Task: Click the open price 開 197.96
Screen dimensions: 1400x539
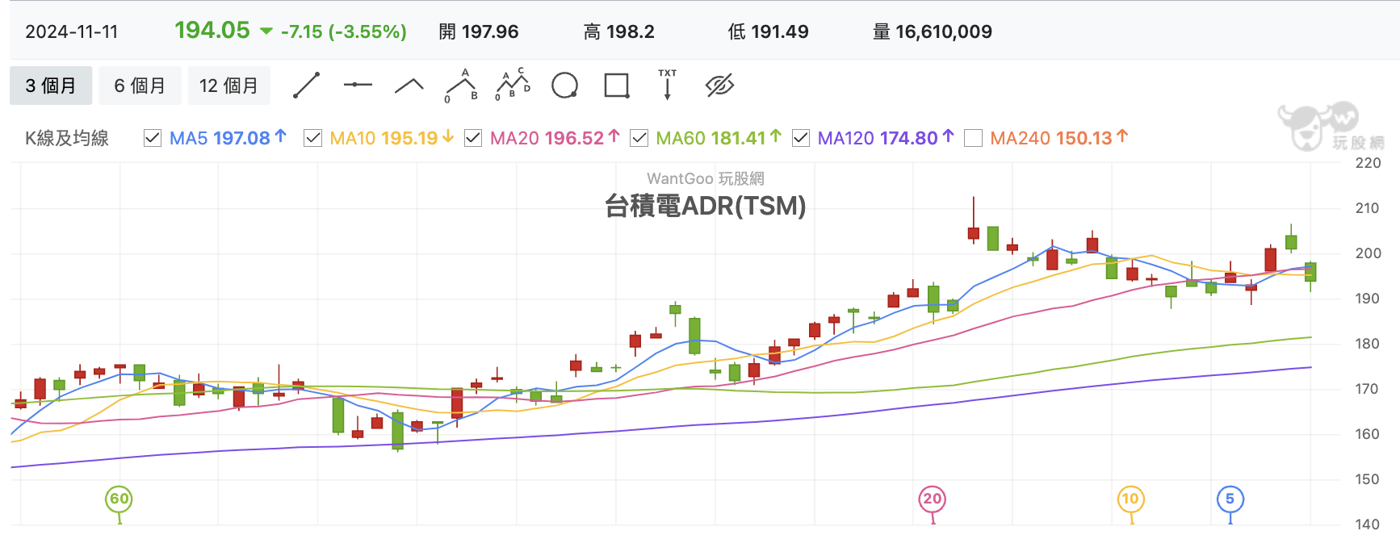Action: tap(479, 31)
